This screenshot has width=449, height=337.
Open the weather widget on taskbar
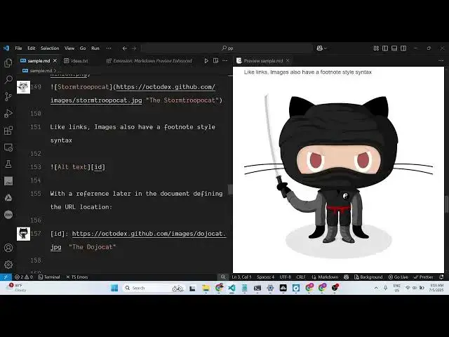[x=15, y=288]
